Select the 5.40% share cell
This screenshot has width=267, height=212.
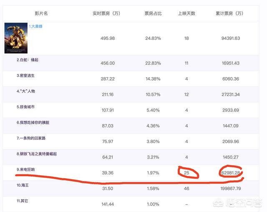tap(153, 110)
